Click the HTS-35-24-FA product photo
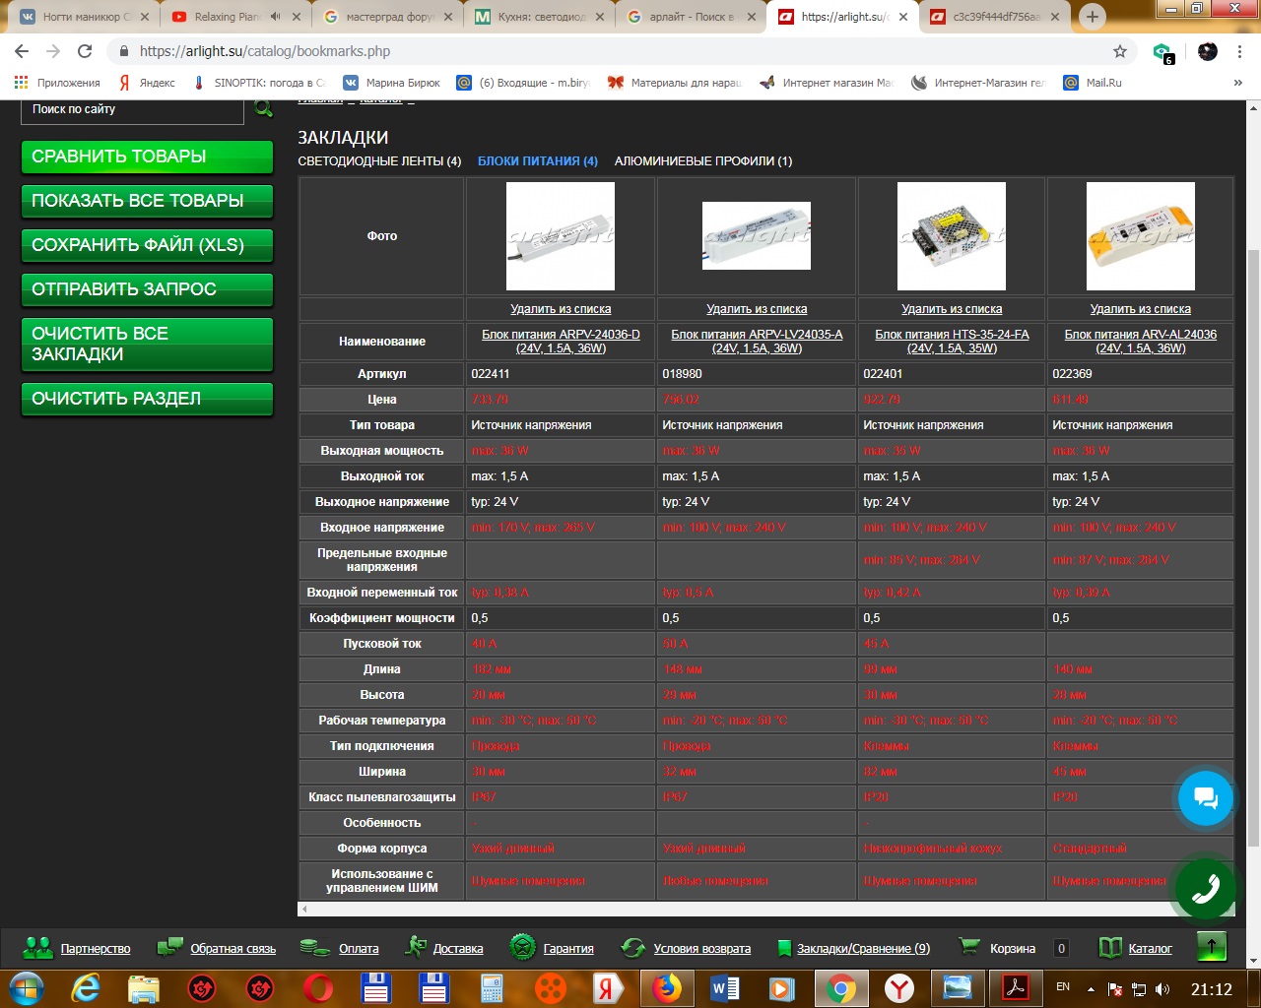Viewport: 1261px width, 1008px height. [952, 236]
